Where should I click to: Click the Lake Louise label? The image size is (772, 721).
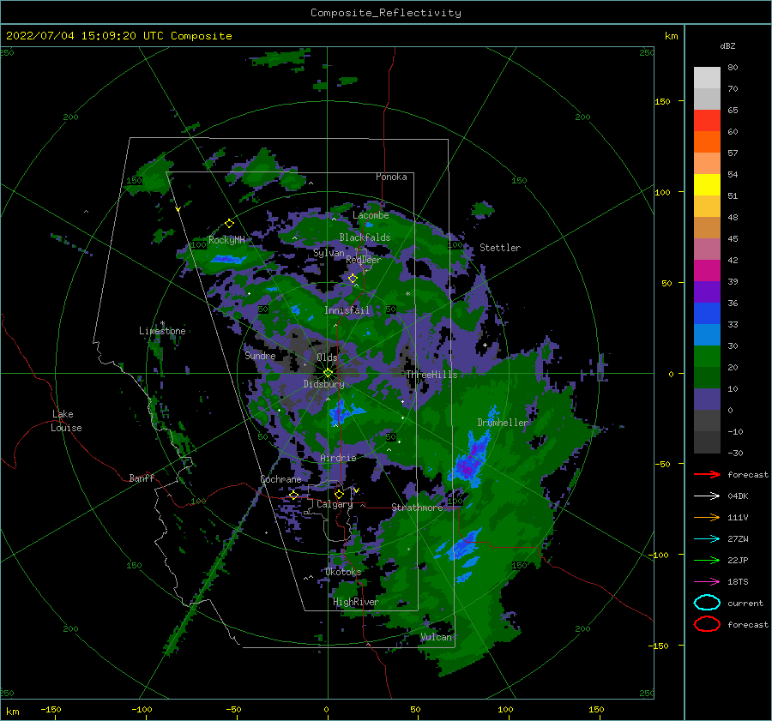[x=66, y=421]
